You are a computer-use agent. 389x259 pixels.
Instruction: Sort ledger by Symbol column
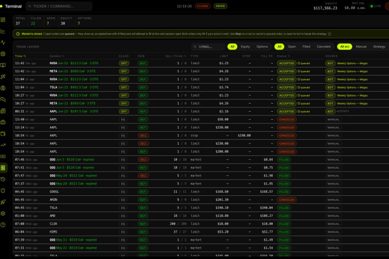57,56
